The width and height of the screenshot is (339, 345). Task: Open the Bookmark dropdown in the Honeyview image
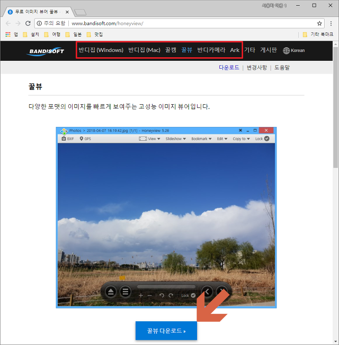pos(201,139)
